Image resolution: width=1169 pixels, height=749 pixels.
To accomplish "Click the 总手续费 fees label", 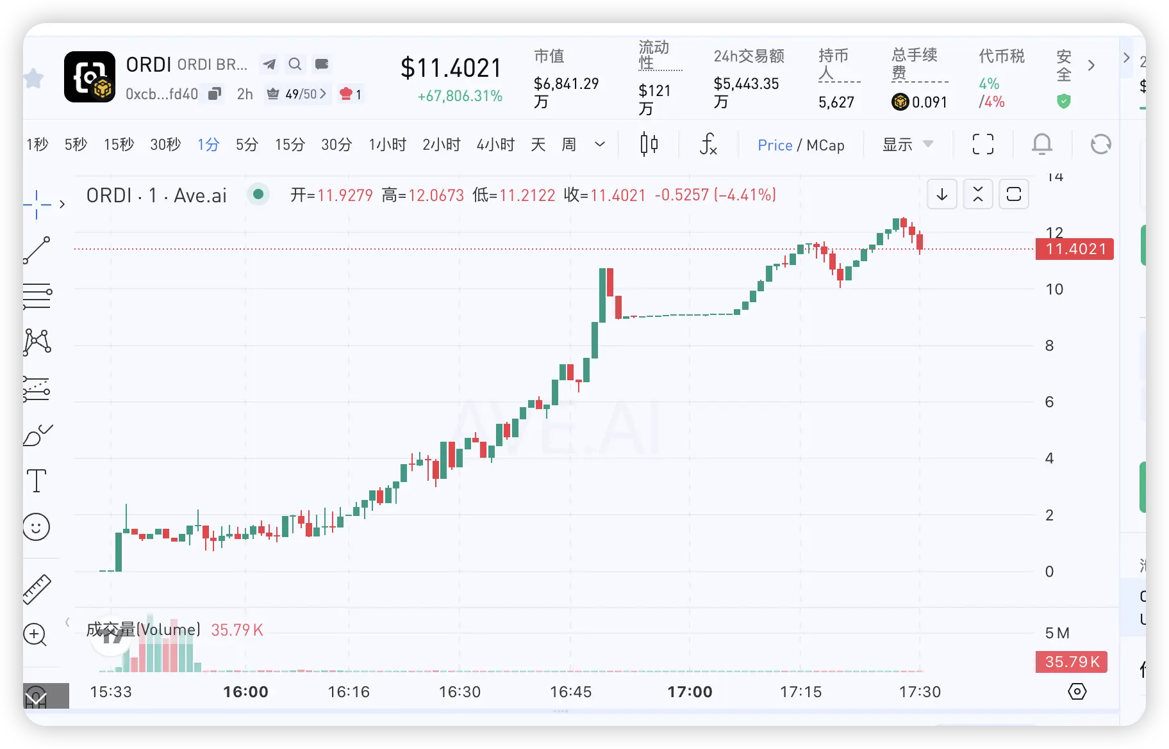I will tap(915, 63).
